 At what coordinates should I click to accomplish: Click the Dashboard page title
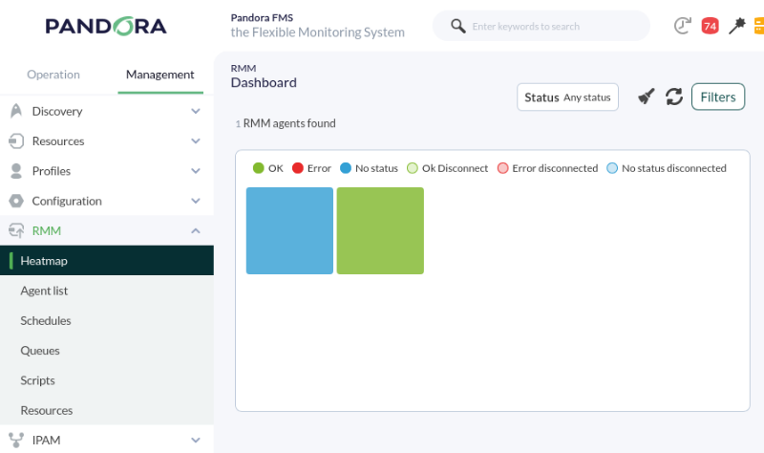[264, 83]
